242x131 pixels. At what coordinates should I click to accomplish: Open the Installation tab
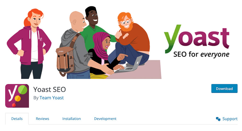72,119
